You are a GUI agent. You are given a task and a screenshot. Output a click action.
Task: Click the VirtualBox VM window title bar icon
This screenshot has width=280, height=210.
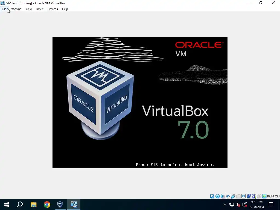point(3,3)
